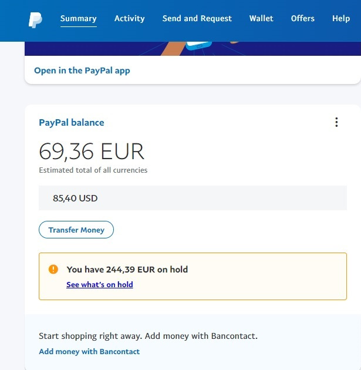This screenshot has width=361, height=370.
Task: Go to the Summary tab
Action: coord(79,18)
